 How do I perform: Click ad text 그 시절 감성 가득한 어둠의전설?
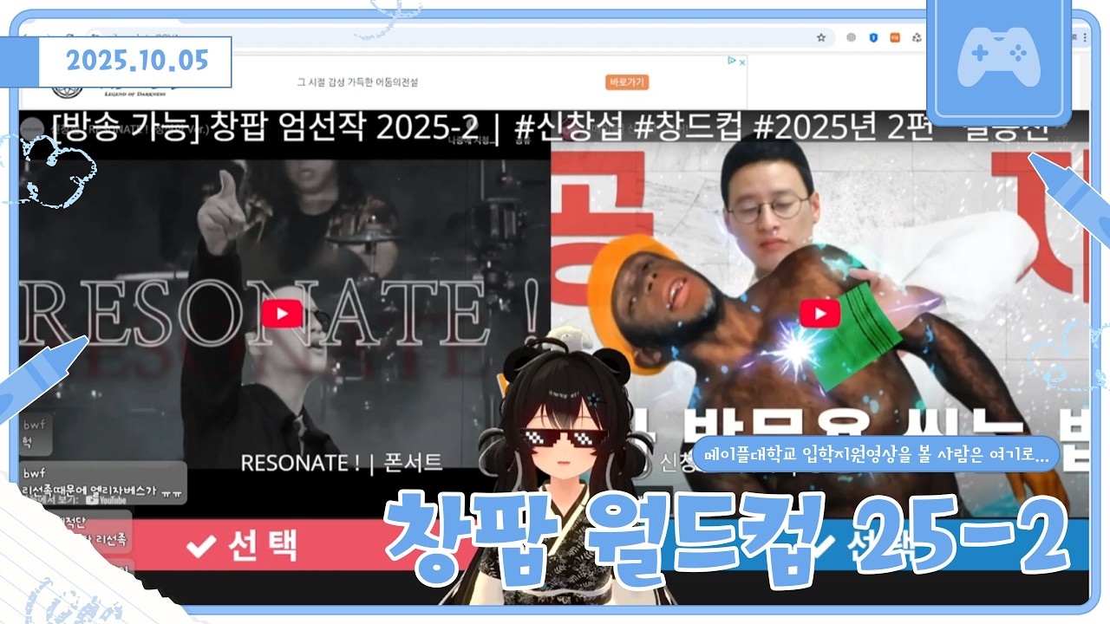(x=358, y=82)
